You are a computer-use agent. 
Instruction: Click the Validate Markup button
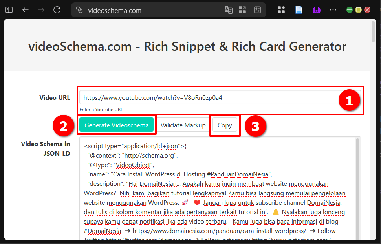coord(183,125)
